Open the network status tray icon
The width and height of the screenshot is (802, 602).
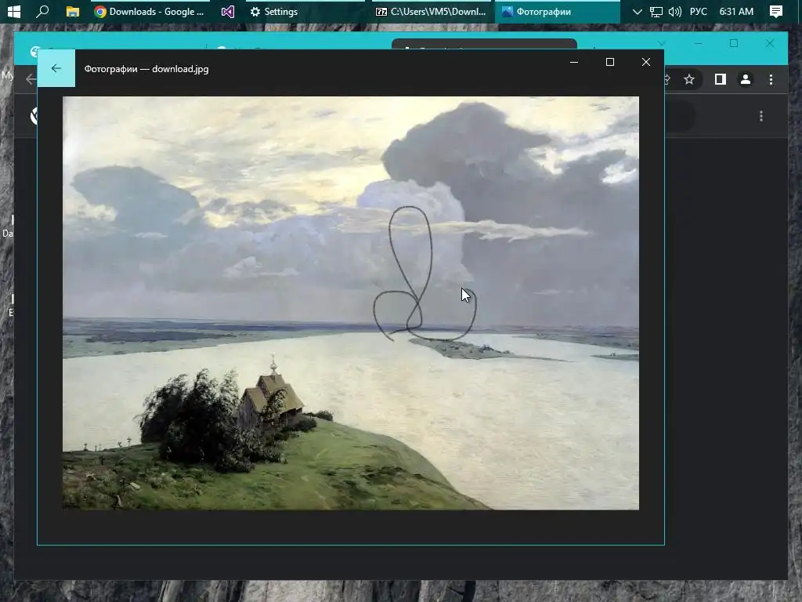[x=656, y=11]
